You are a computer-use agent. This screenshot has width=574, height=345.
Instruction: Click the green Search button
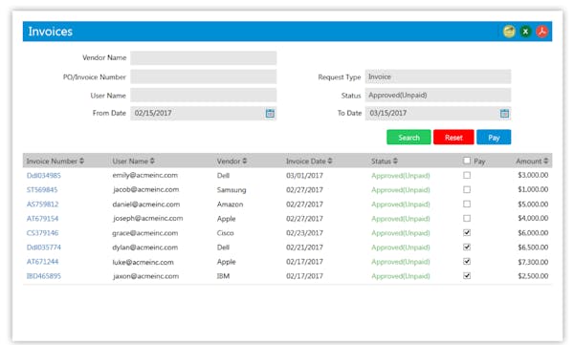(x=408, y=138)
